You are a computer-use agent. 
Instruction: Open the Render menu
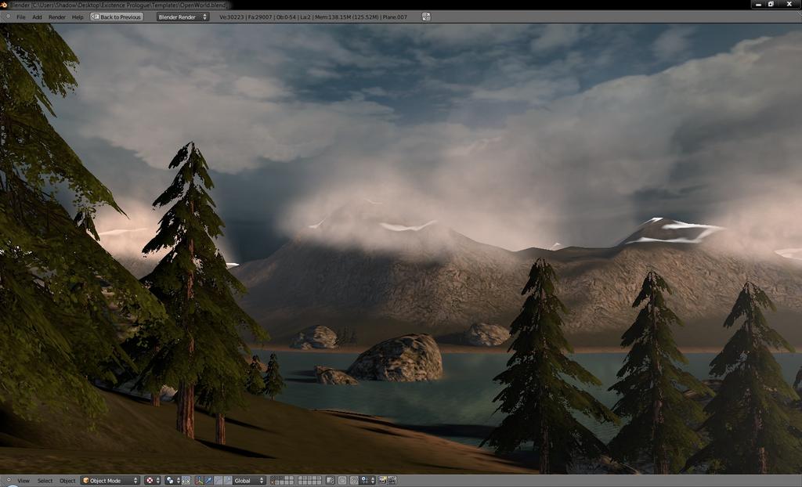coord(56,17)
